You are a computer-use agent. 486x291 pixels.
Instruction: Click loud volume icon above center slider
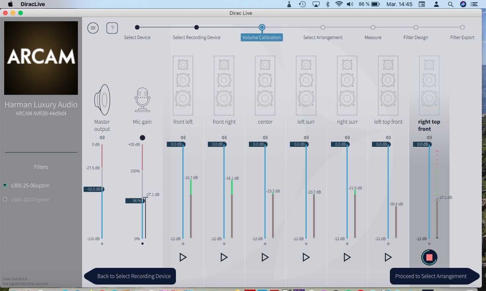click(x=265, y=137)
